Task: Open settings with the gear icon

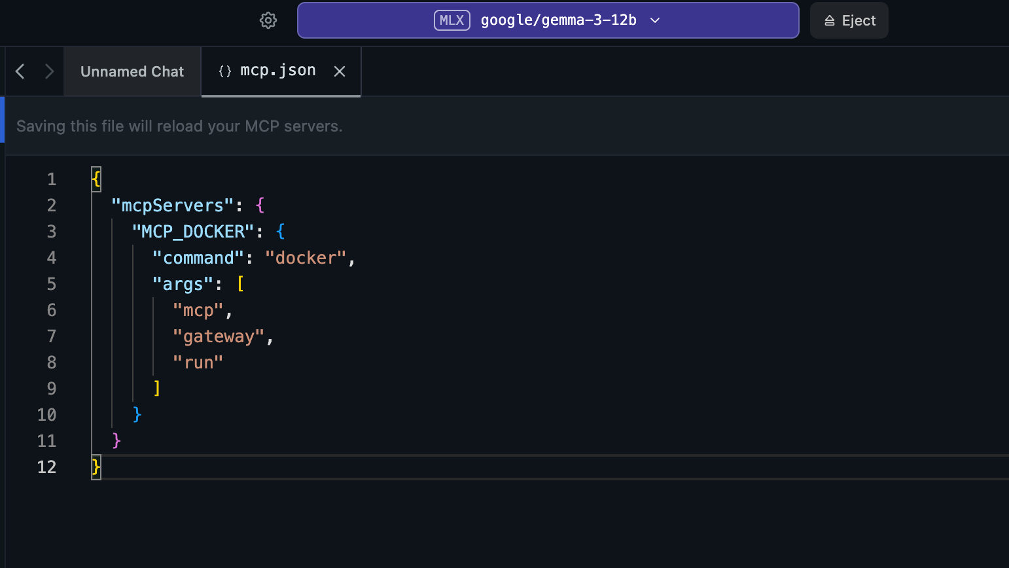Action: (268, 20)
